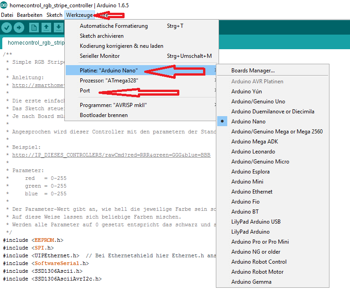Click the #include <SSD1306AsciiAvrI2c.h> line
The image size is (350, 296).
pyautogui.click(x=52, y=279)
